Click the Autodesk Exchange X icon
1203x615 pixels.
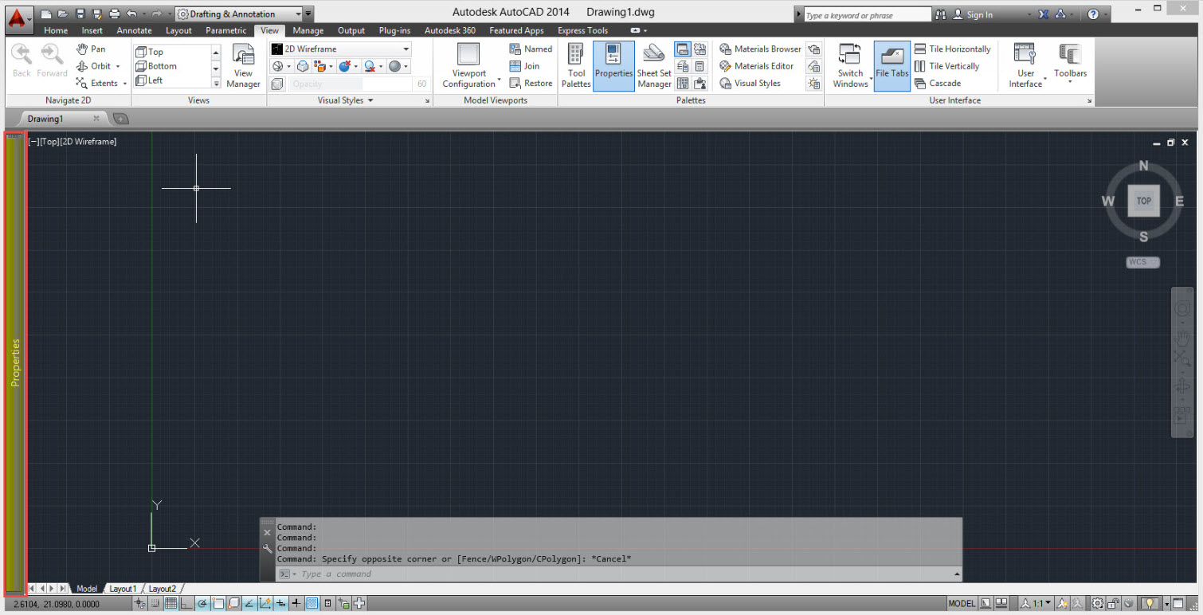coord(1043,14)
